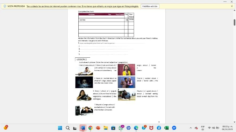Open Task View on the taskbar
The image size is (236, 132).
click(75, 128)
